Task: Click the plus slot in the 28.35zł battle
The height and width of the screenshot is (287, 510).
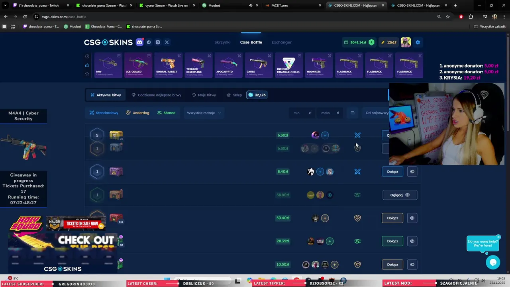Action: [330, 241]
